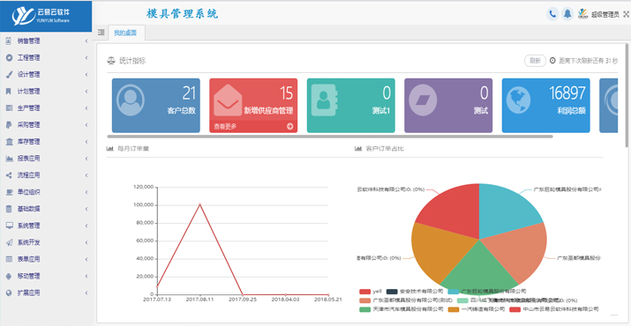Click the 设计管理 brush icon
This screenshot has width=631, height=326.
9,75
